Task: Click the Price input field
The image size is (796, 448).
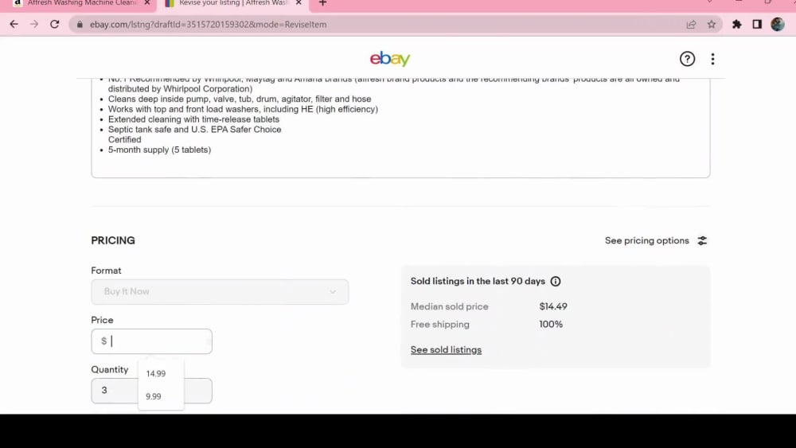Action: tap(151, 341)
